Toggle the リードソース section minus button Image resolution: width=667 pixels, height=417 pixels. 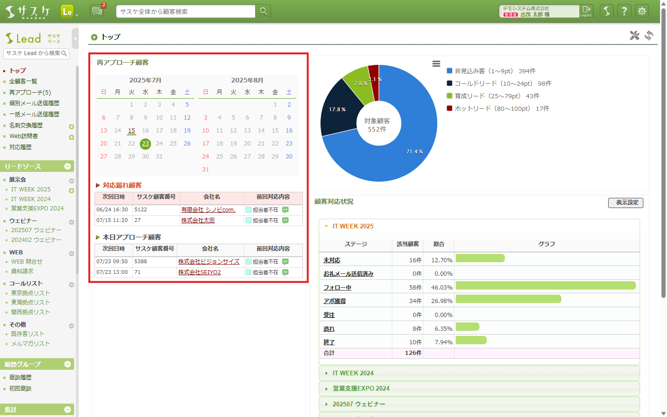click(x=68, y=166)
